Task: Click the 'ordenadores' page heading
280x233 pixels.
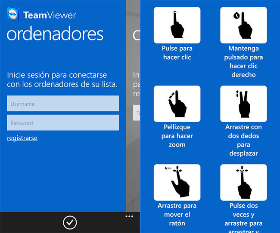Action: (x=55, y=34)
